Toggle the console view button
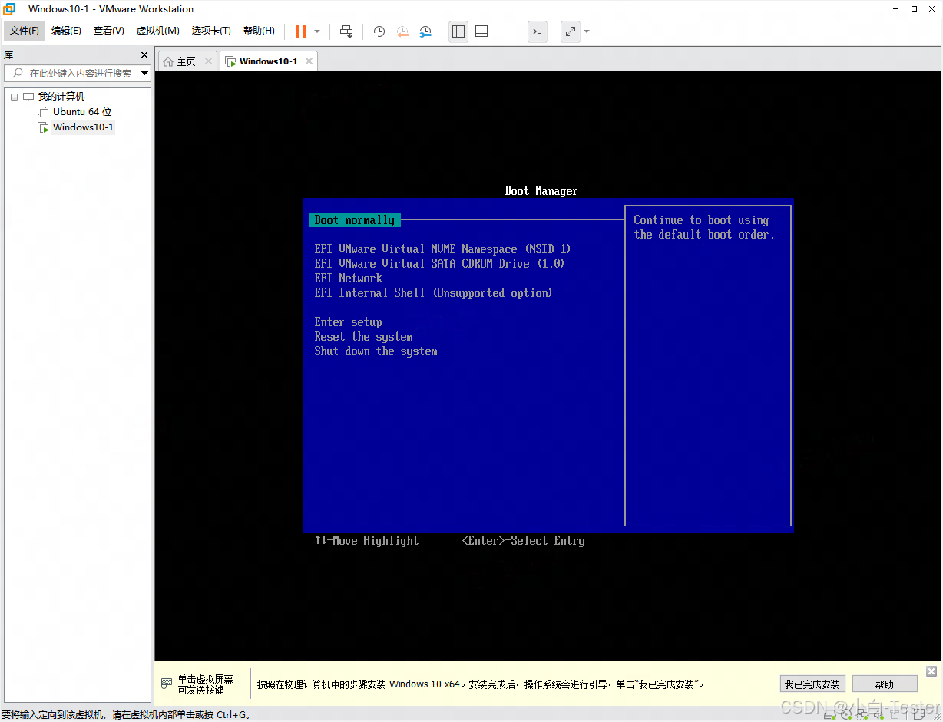The image size is (943, 722). pos(538,31)
